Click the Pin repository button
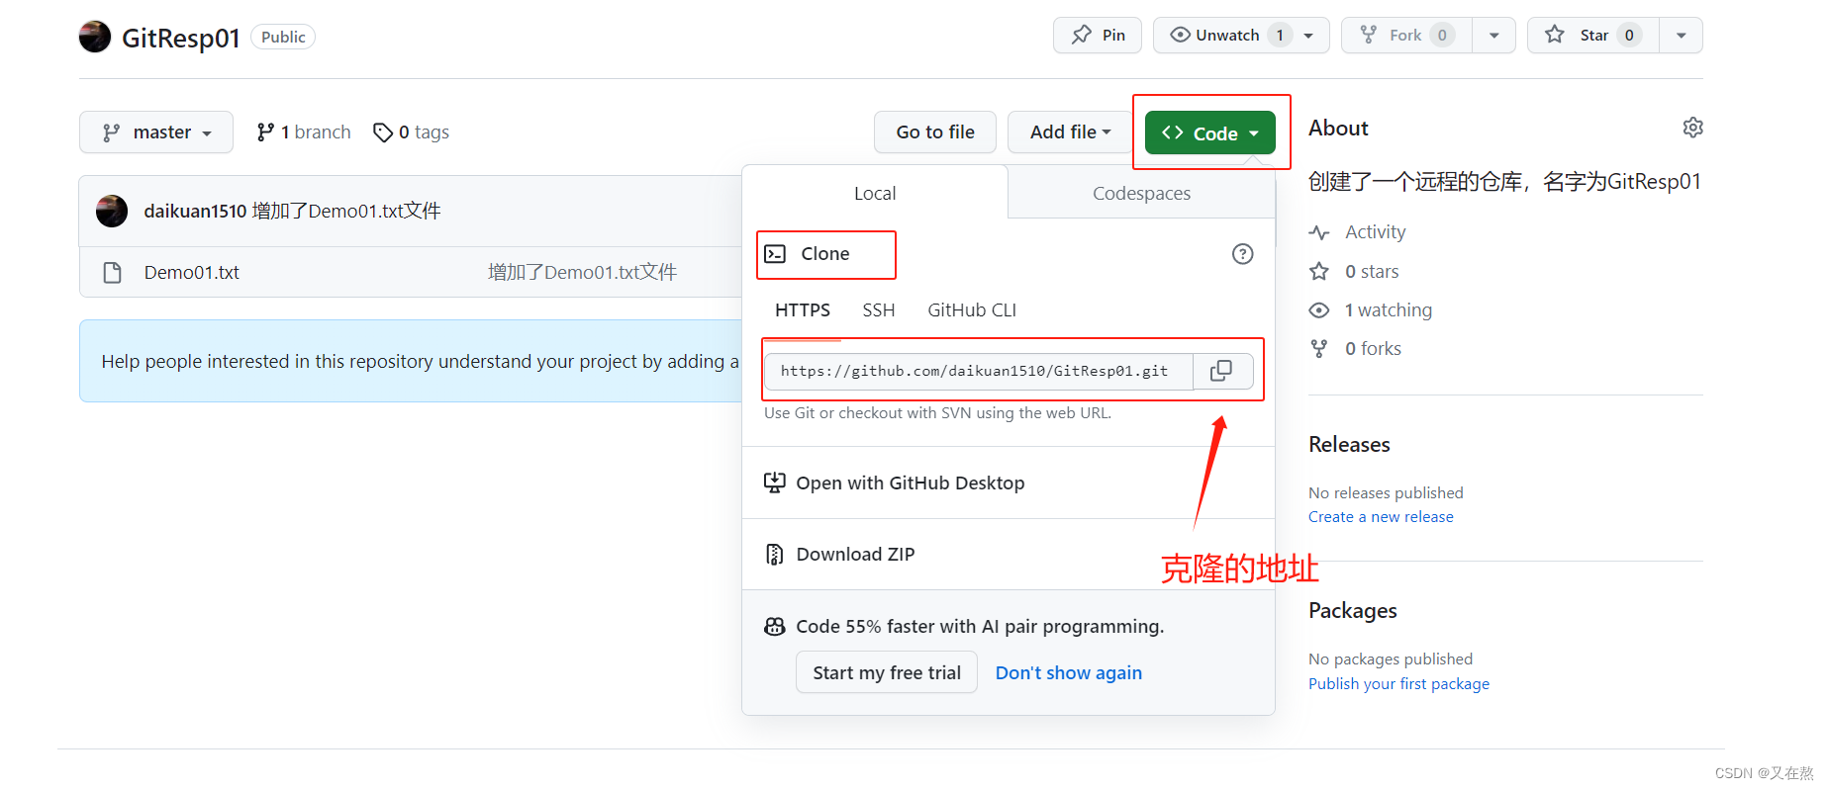Screen dimensions: 1829x790 pyautogui.click(x=1098, y=36)
